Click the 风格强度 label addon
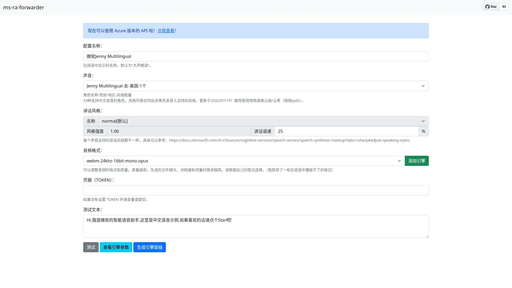Image resolution: width=512 pixels, height=288 pixels. (x=95, y=131)
